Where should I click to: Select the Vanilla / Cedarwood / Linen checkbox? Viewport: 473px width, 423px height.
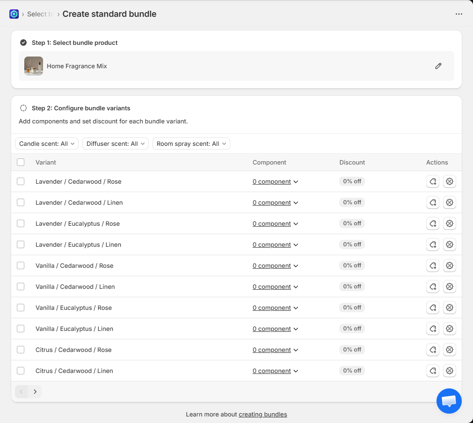pos(21,287)
